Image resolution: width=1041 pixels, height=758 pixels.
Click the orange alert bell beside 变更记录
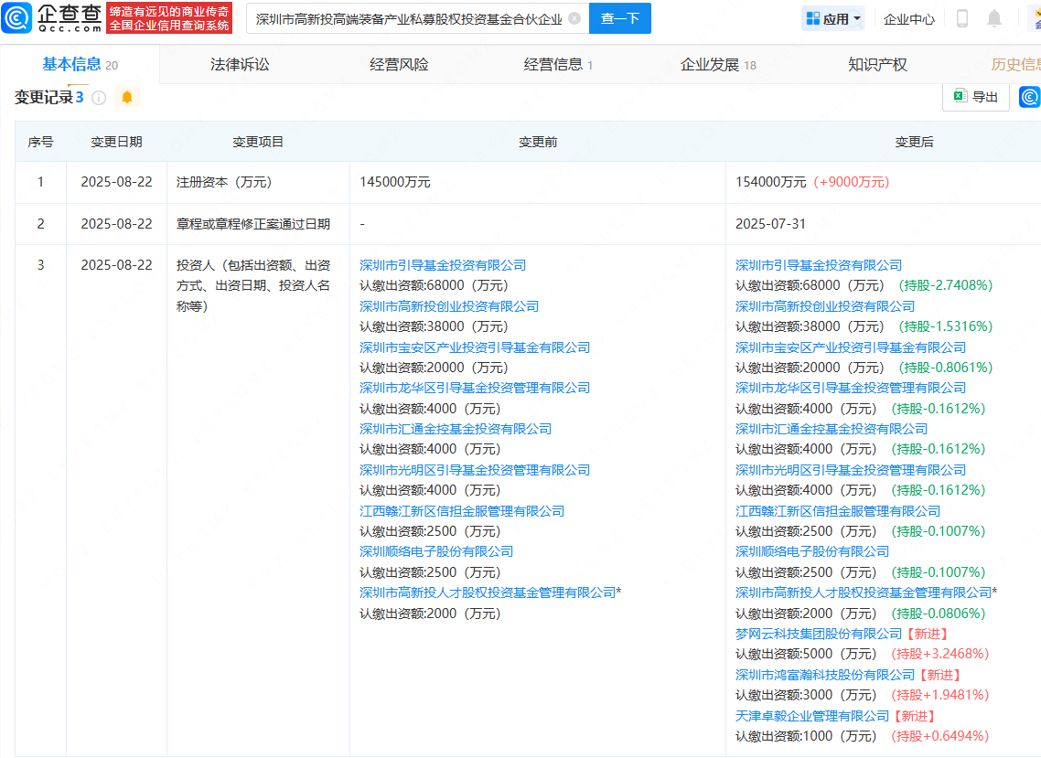click(127, 98)
